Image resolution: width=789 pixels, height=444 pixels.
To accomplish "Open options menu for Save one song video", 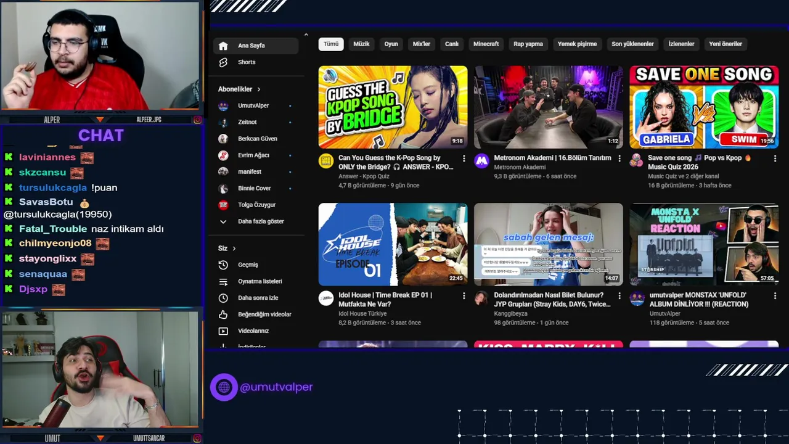I will [x=775, y=158].
